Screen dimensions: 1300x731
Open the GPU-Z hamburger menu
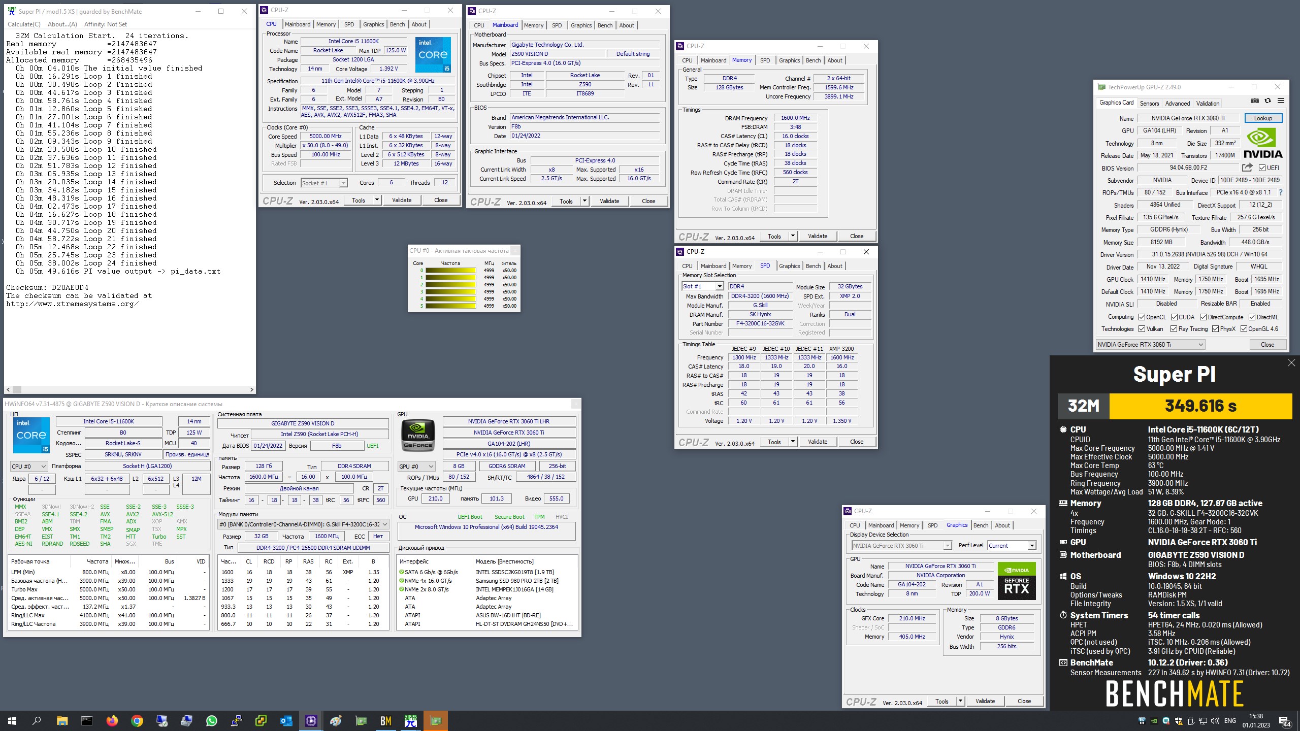click(x=1281, y=101)
